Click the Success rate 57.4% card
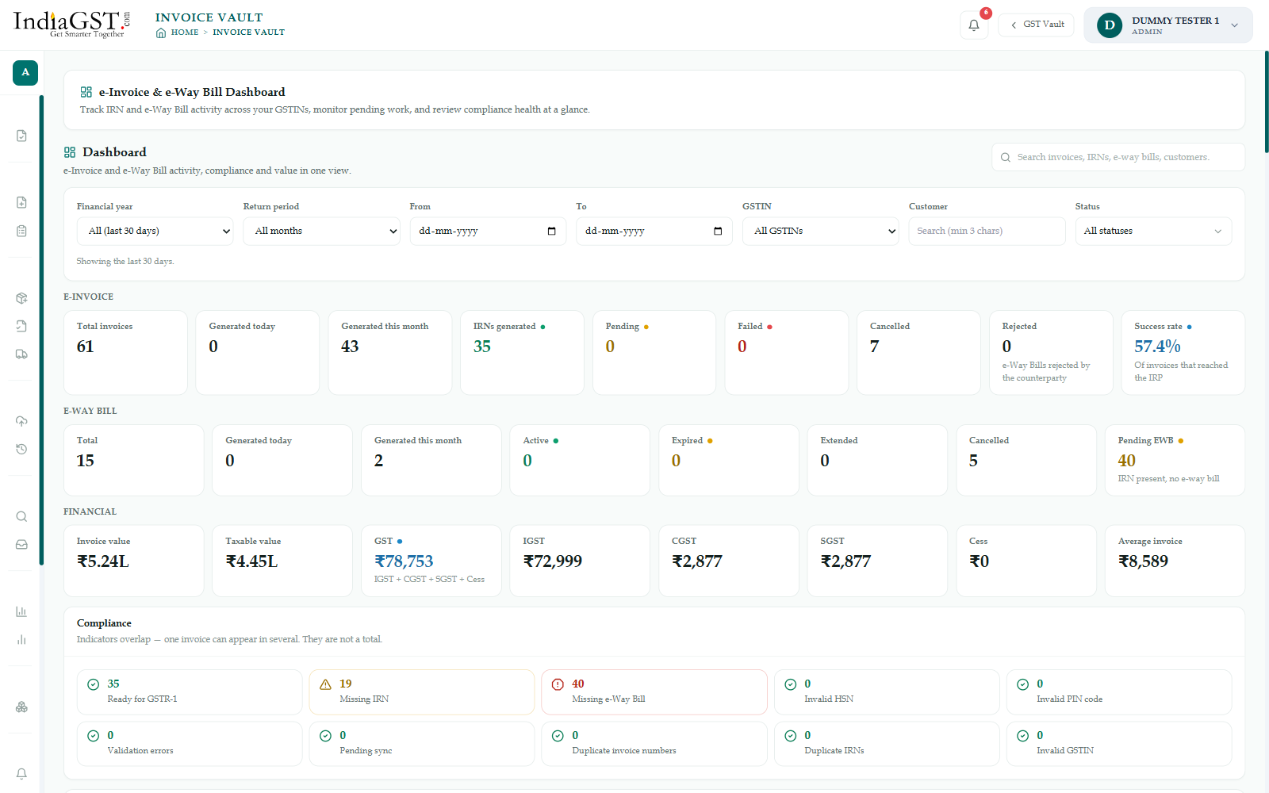 1183,352
